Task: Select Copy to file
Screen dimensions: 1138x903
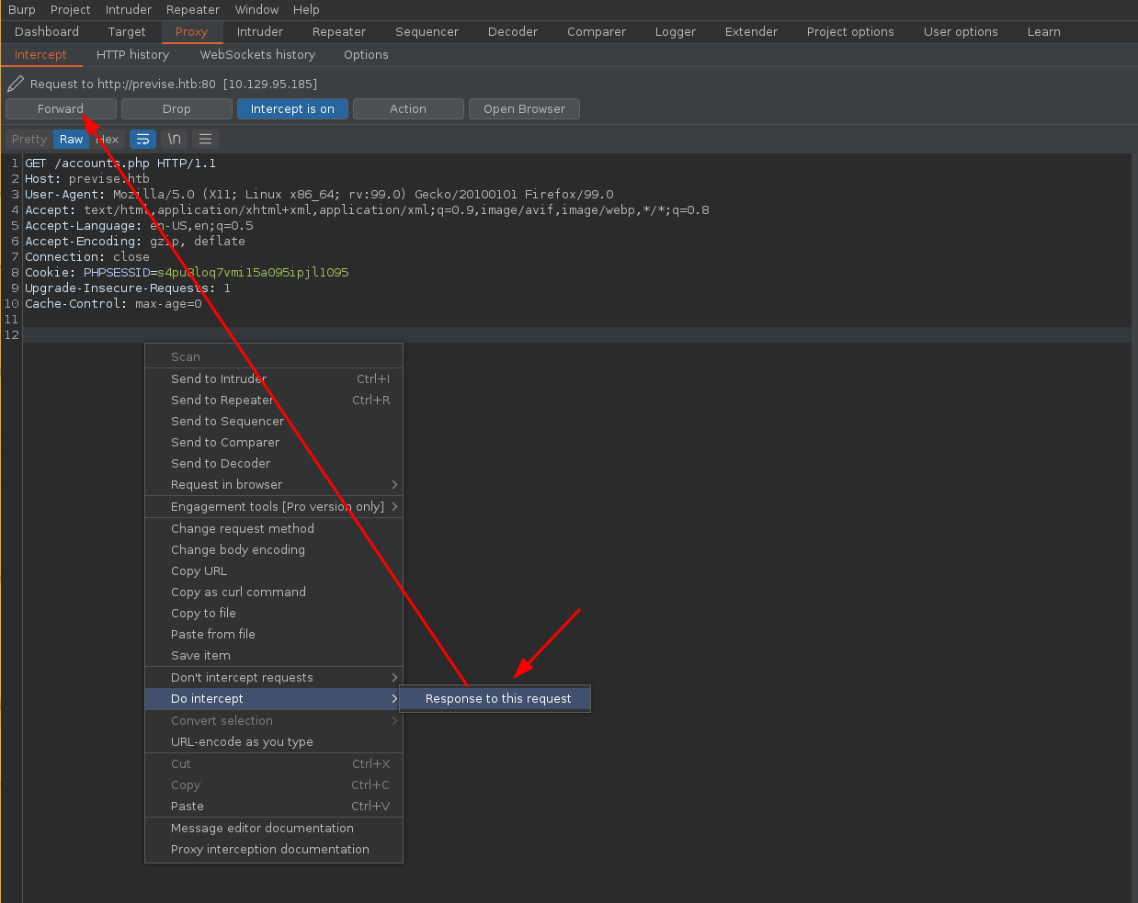Action: pos(274,614)
